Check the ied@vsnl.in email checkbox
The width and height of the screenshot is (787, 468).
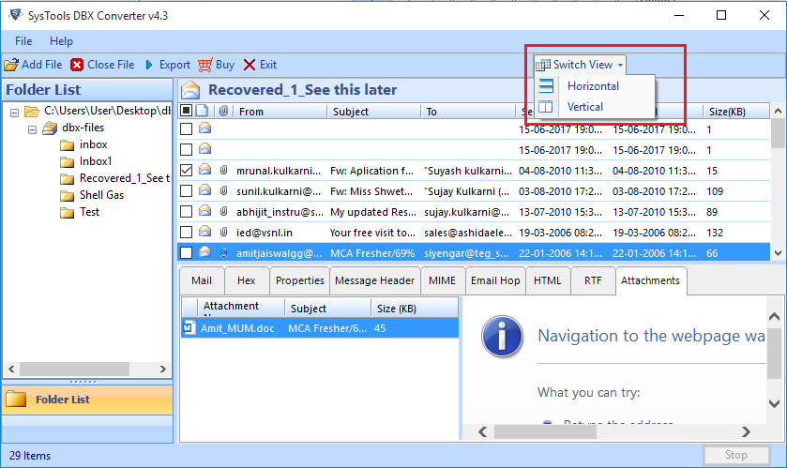click(187, 232)
